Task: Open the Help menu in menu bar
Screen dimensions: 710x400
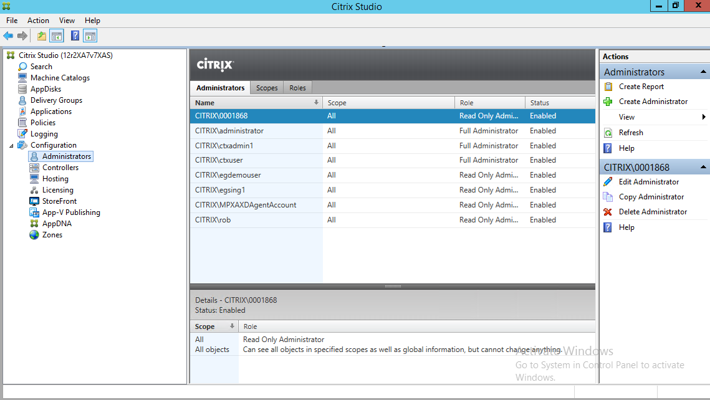Action: point(92,21)
